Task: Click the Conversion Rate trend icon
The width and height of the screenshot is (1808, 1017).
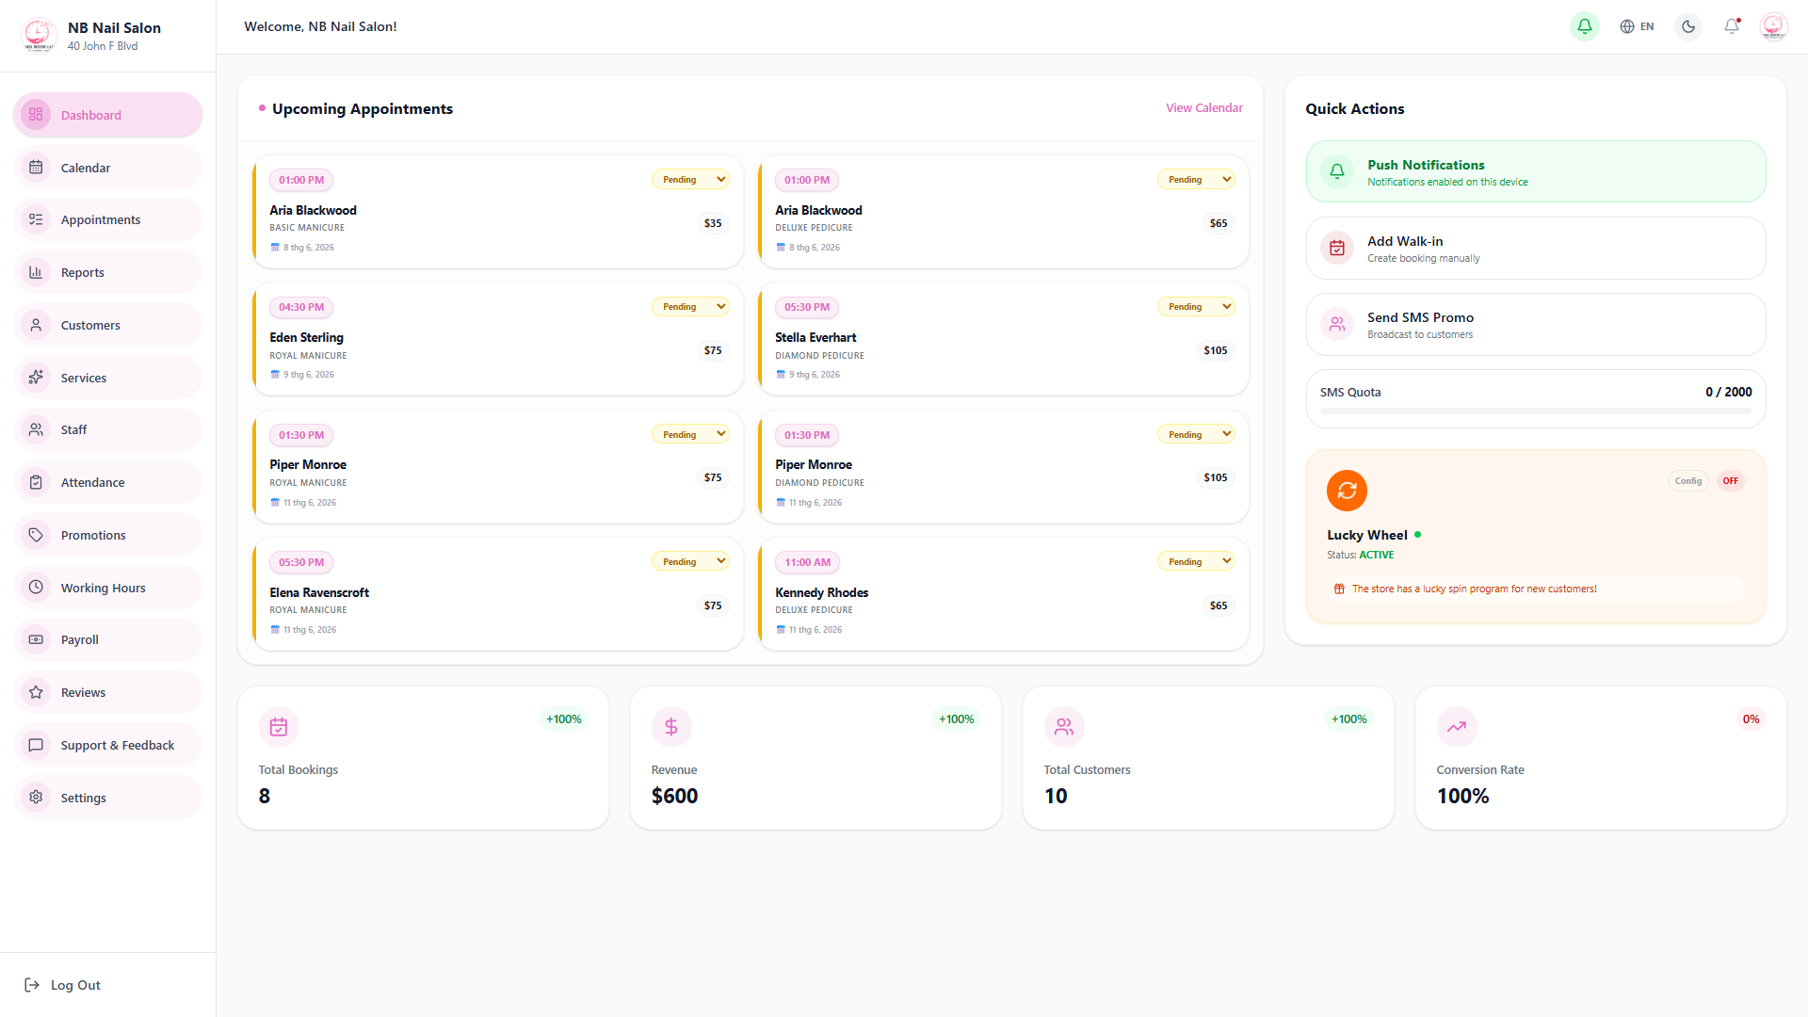Action: [x=1457, y=727]
